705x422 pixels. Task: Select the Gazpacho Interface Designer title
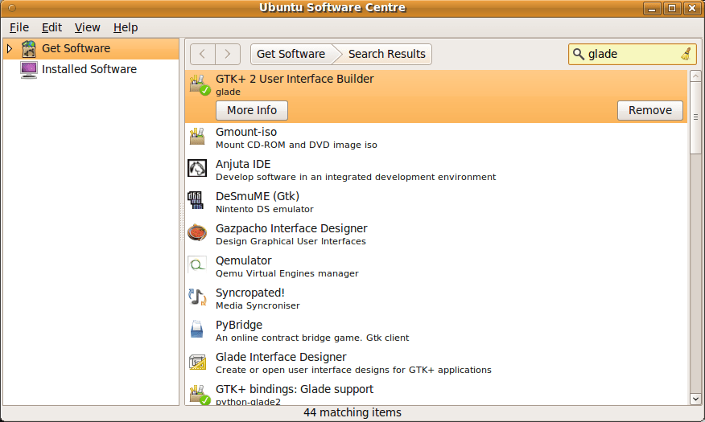pyautogui.click(x=291, y=228)
